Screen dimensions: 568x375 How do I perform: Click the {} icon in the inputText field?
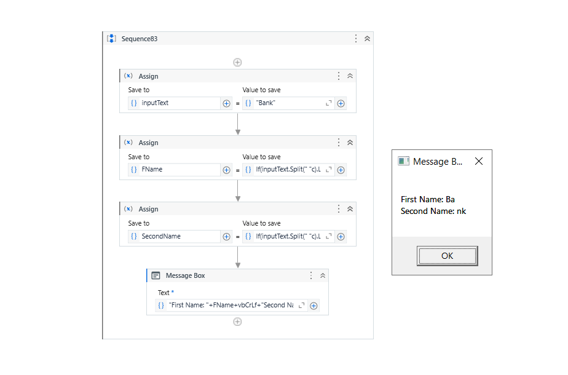tap(134, 103)
